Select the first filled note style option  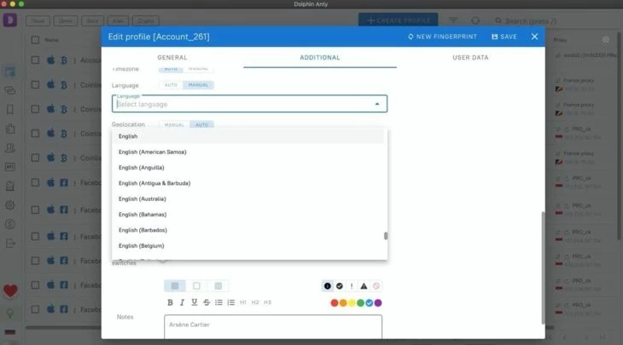coord(175,286)
